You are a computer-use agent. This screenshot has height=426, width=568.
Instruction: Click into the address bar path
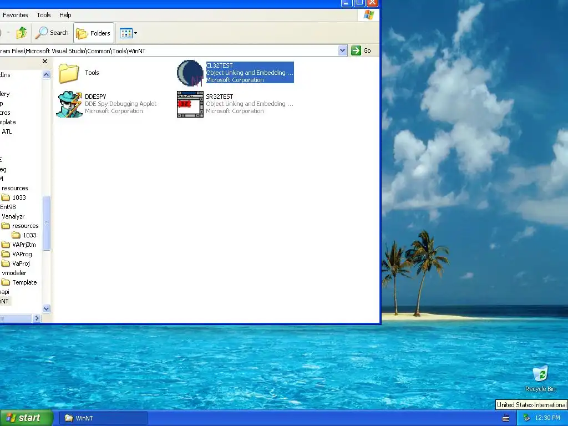click(169, 50)
